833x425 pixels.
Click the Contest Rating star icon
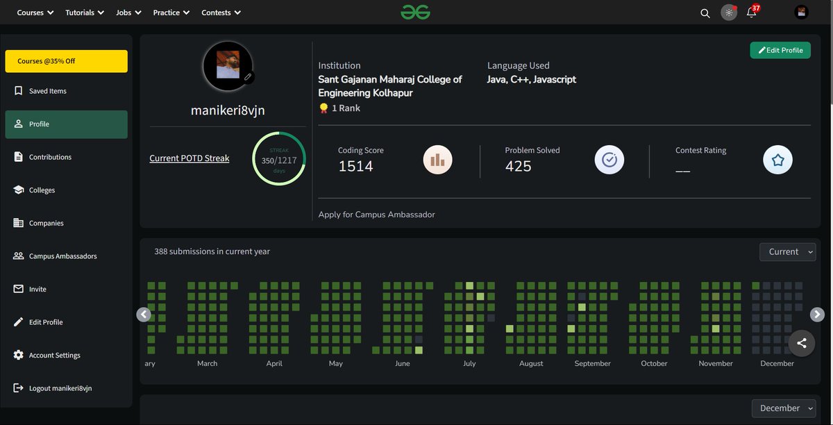point(777,159)
